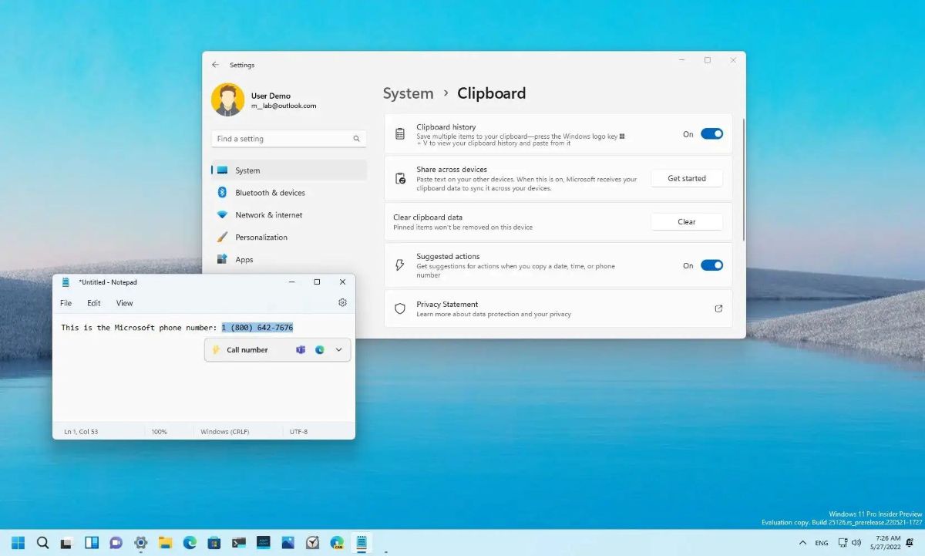Open taskbar Search
Screen dimensions: 925x556
tap(42, 543)
